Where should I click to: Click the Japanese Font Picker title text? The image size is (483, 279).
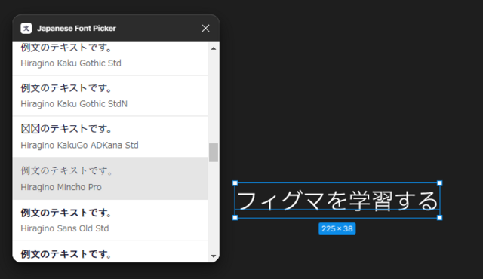pyautogui.click(x=76, y=29)
